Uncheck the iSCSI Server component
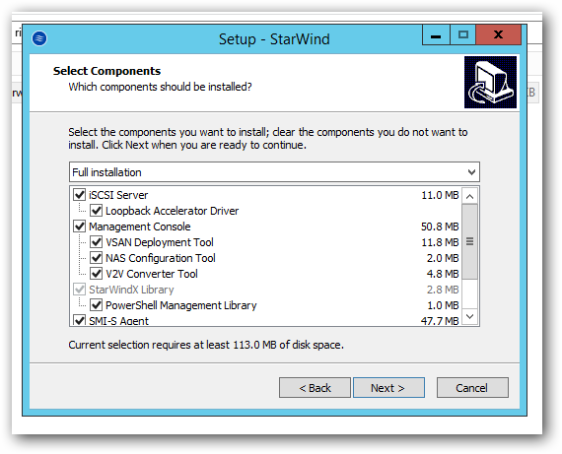 [79, 195]
